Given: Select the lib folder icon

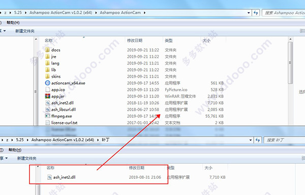Looking at the screenshot, I should coord(47,70).
